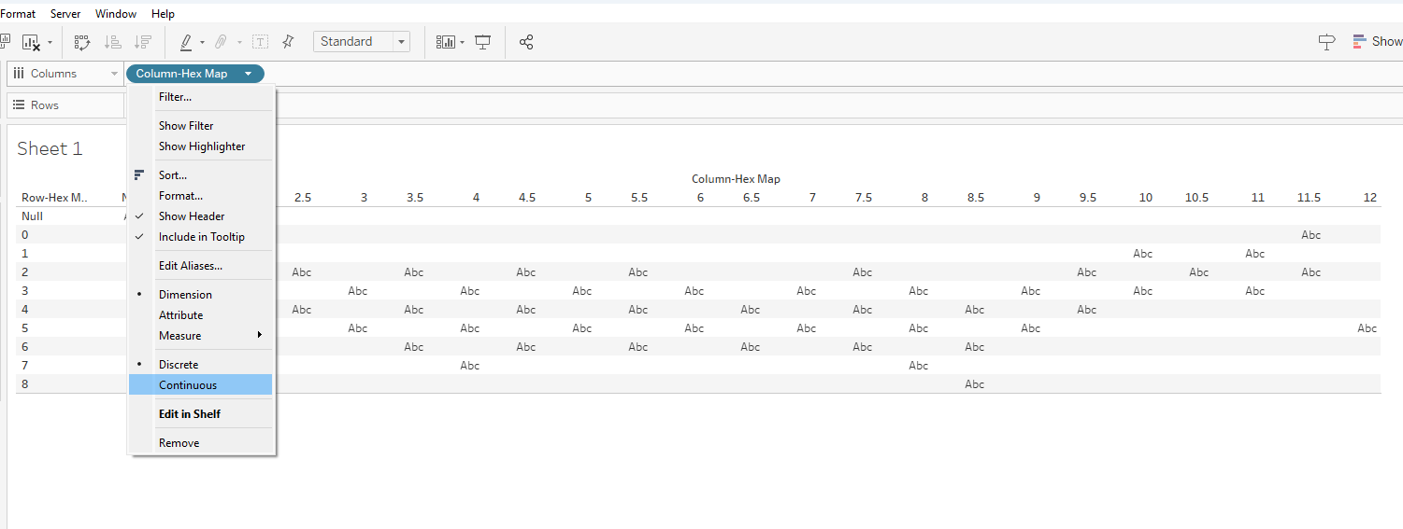This screenshot has height=529, width=1403.
Task: Expand the Measure submenu
Action: click(x=201, y=336)
